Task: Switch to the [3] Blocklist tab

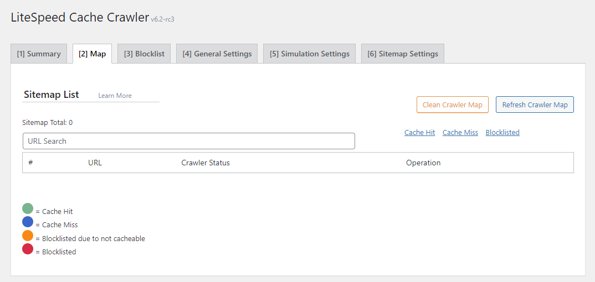Action: (x=144, y=54)
